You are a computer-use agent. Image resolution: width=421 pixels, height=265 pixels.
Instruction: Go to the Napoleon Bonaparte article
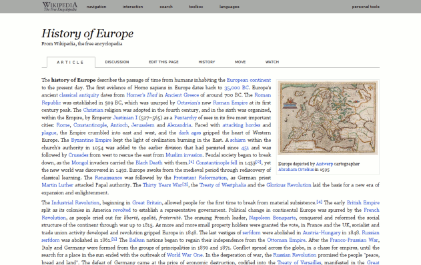click(x=272, y=218)
